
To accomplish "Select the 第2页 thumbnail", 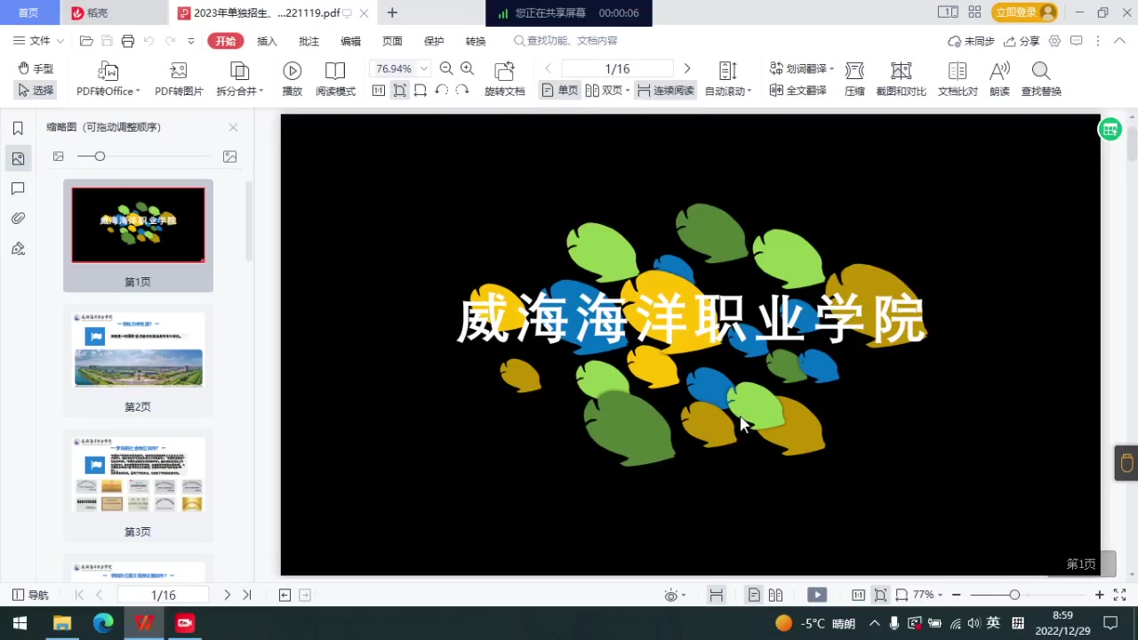I will click(x=138, y=360).
